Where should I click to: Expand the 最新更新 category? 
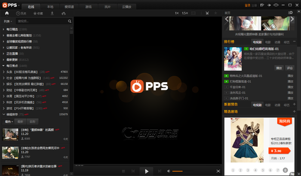3,60
